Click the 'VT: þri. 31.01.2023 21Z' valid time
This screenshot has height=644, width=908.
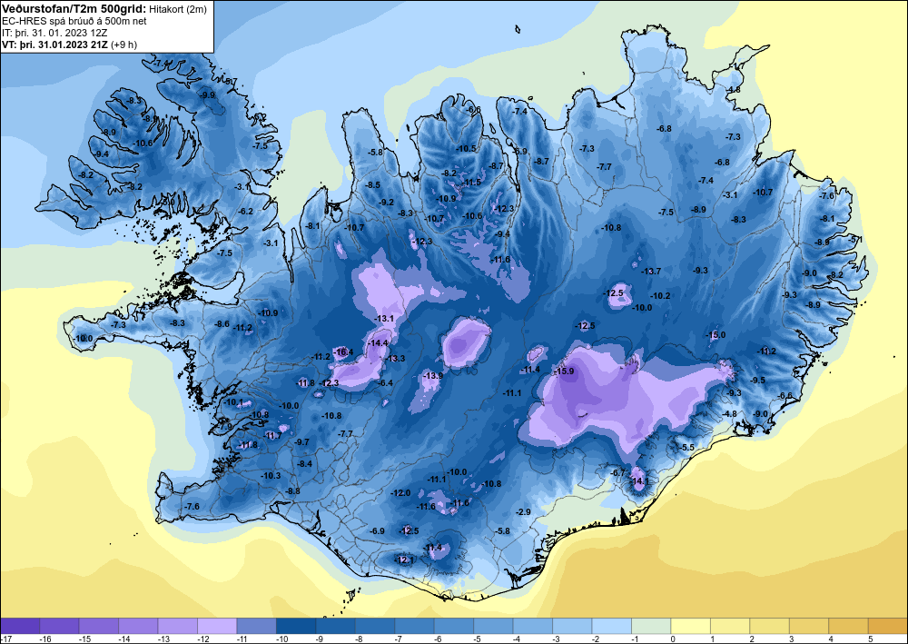(x=55, y=45)
